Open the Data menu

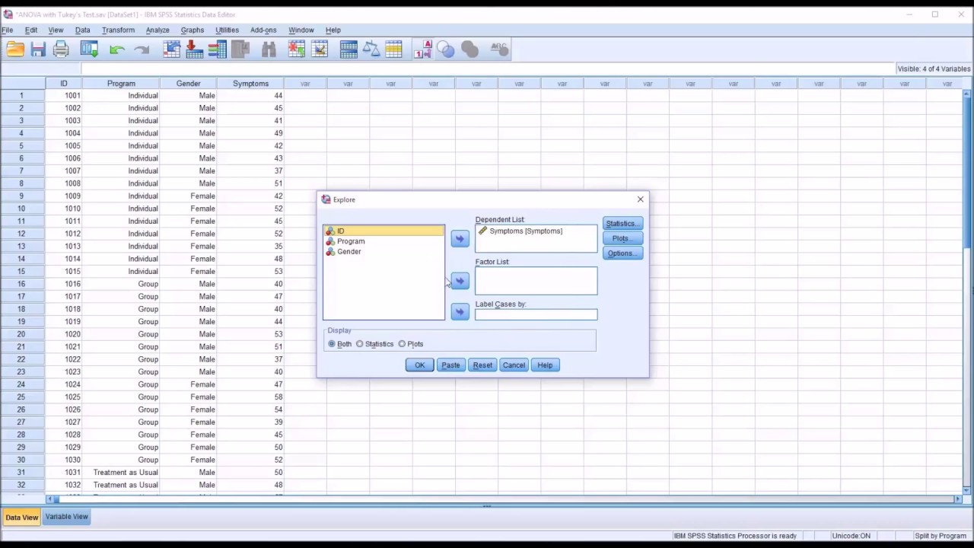coord(82,30)
